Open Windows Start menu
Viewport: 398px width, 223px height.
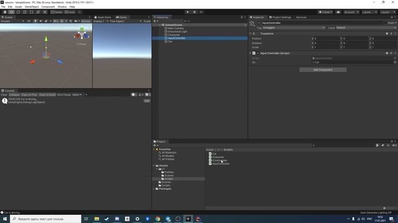coord(5,219)
